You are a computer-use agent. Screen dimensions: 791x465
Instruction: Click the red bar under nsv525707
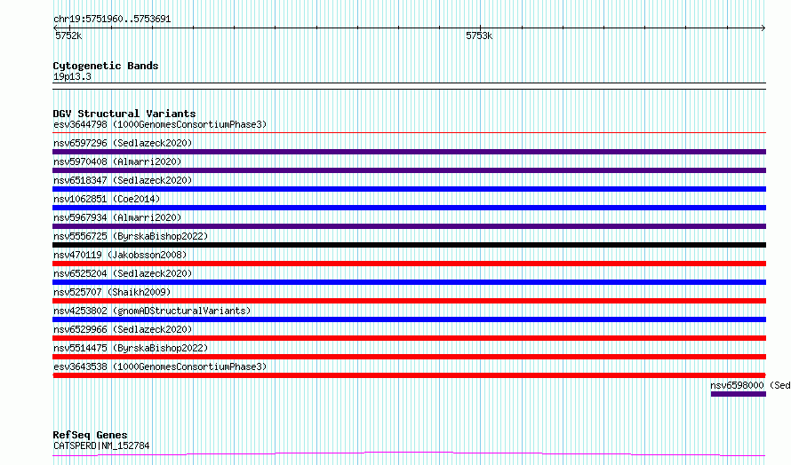[x=409, y=301]
